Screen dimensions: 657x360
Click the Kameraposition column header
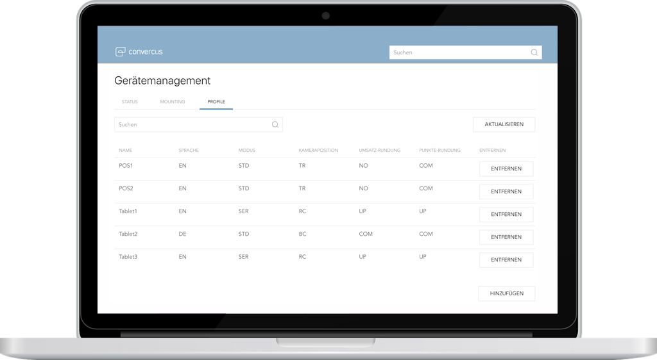318,150
